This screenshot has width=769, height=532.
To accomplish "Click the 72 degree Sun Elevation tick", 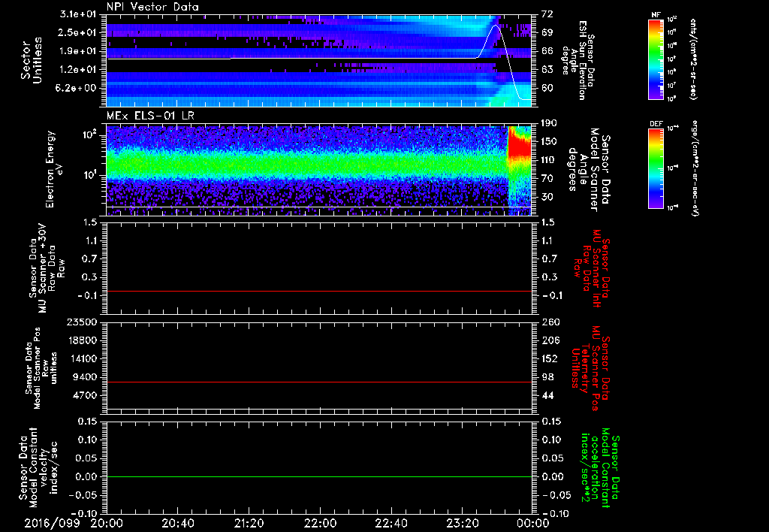I will point(547,14).
